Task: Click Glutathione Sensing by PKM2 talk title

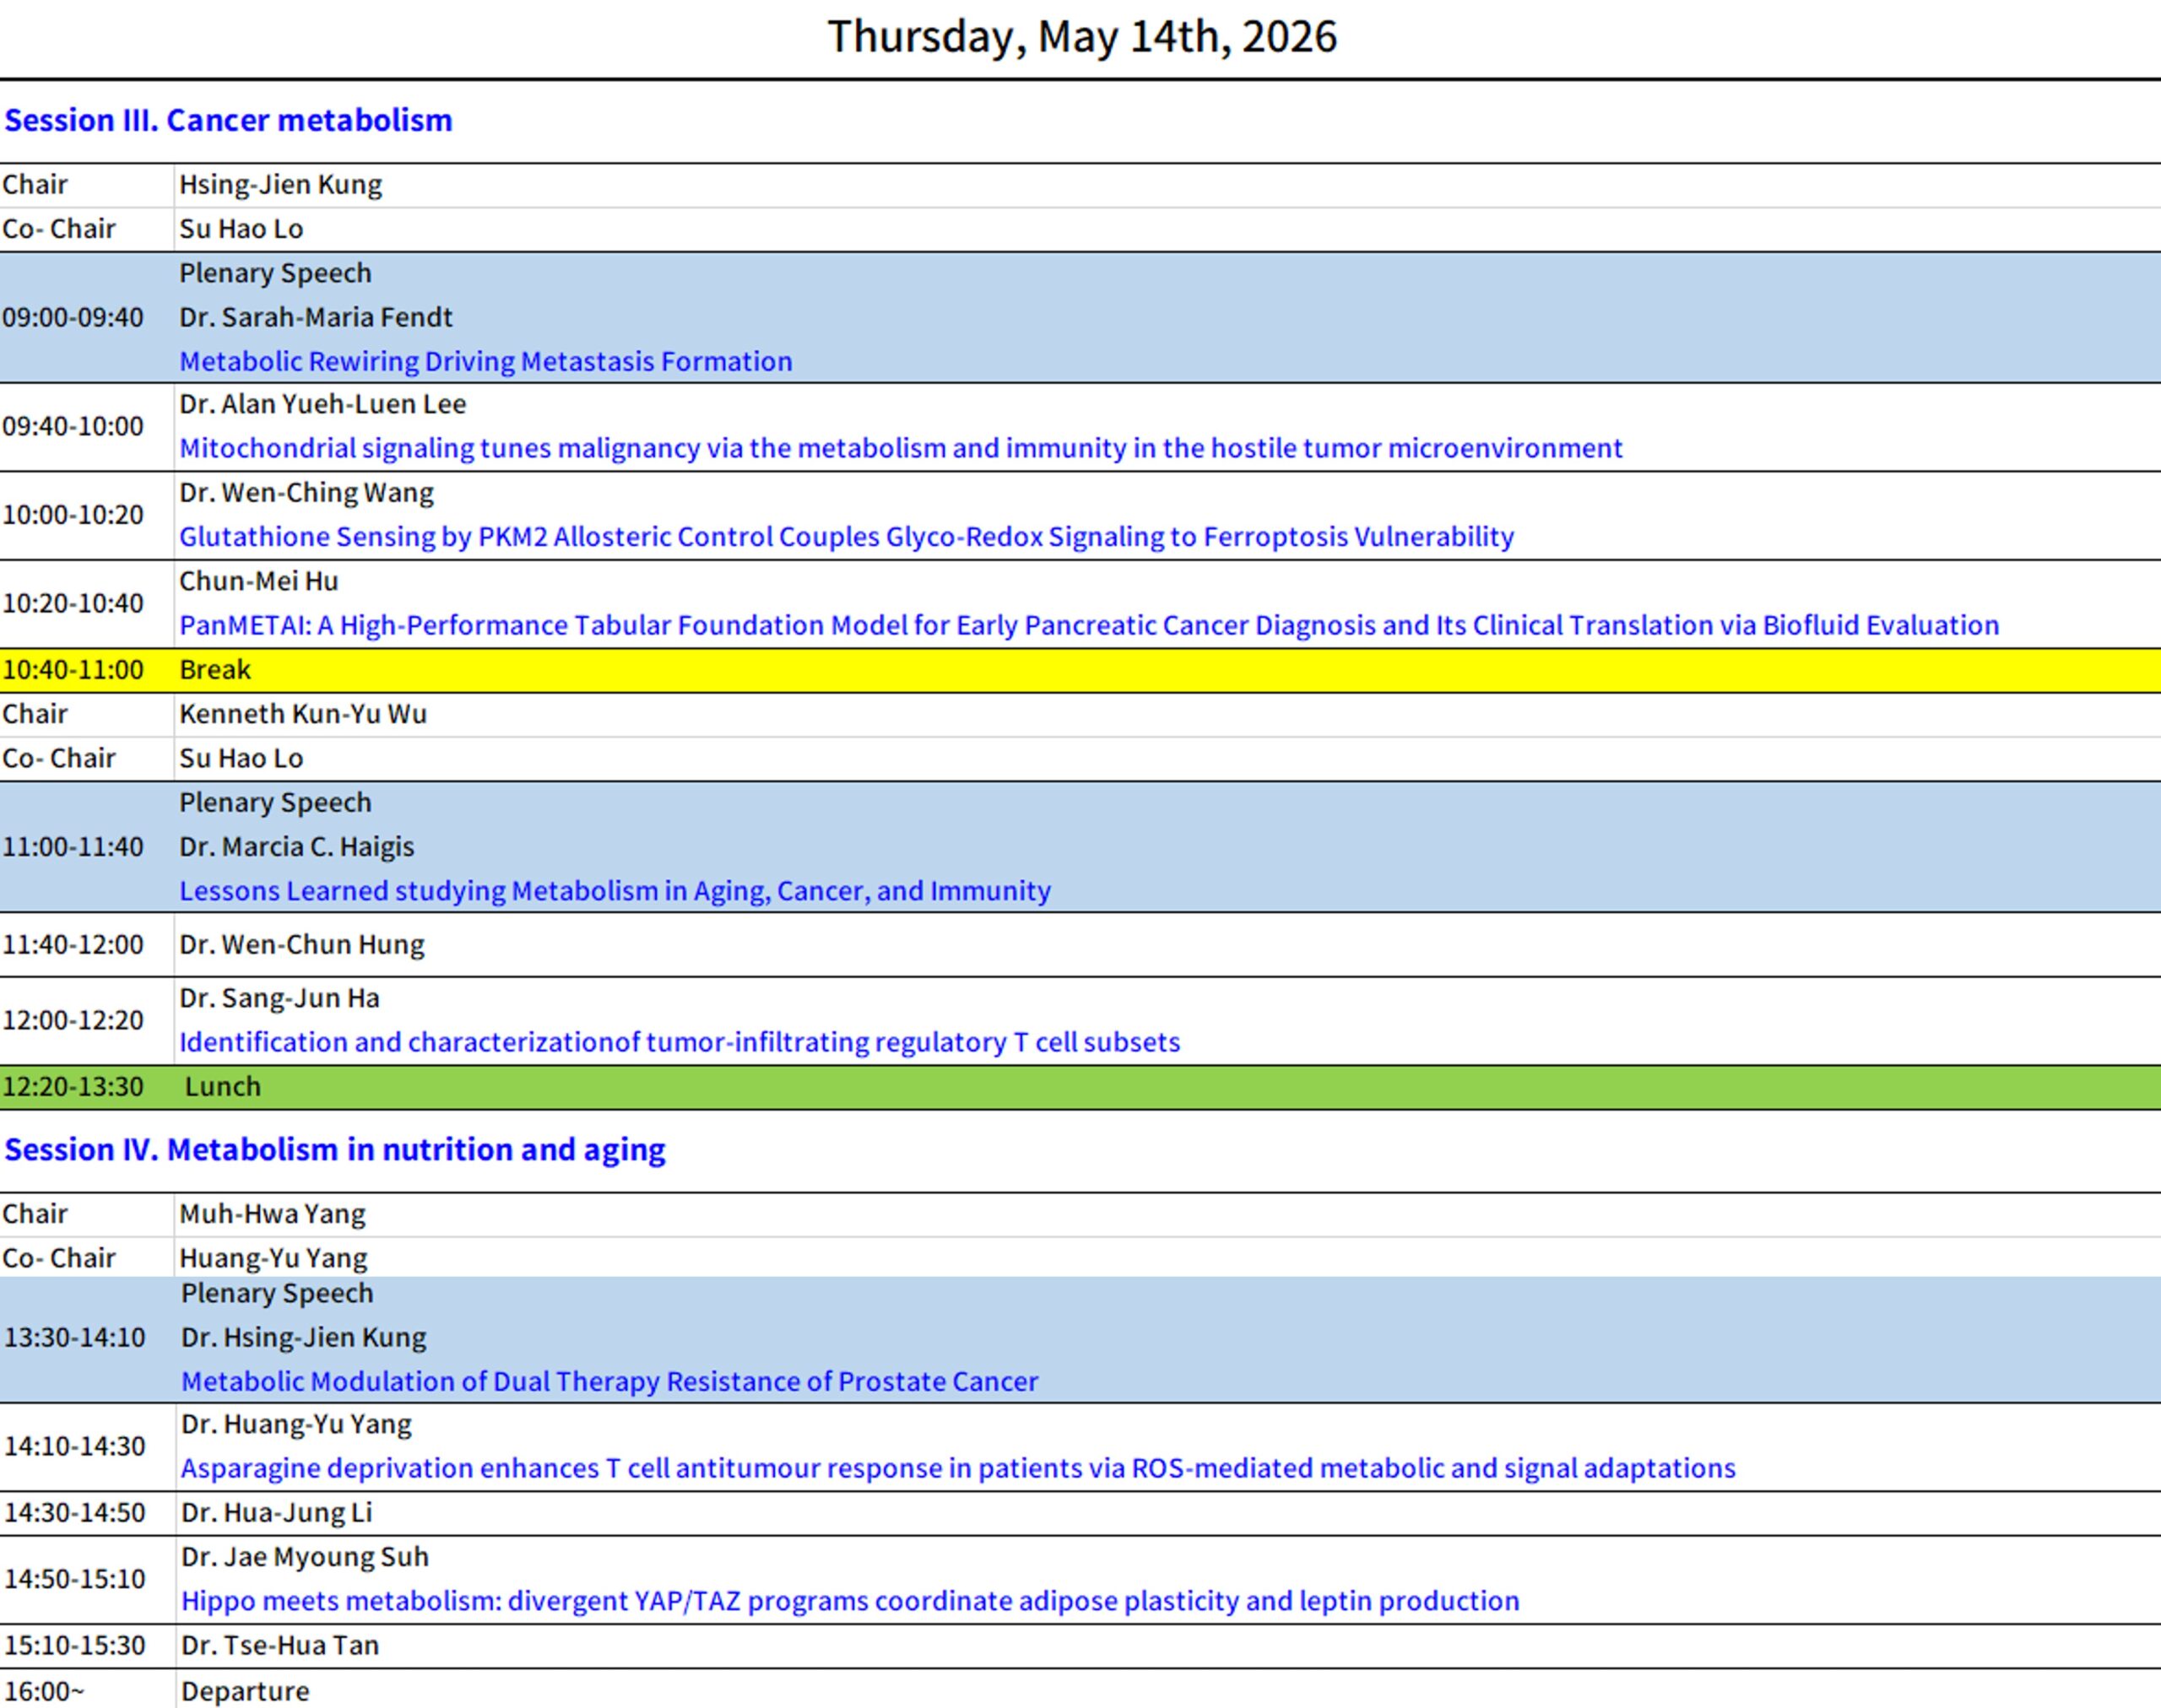Action: click(845, 537)
